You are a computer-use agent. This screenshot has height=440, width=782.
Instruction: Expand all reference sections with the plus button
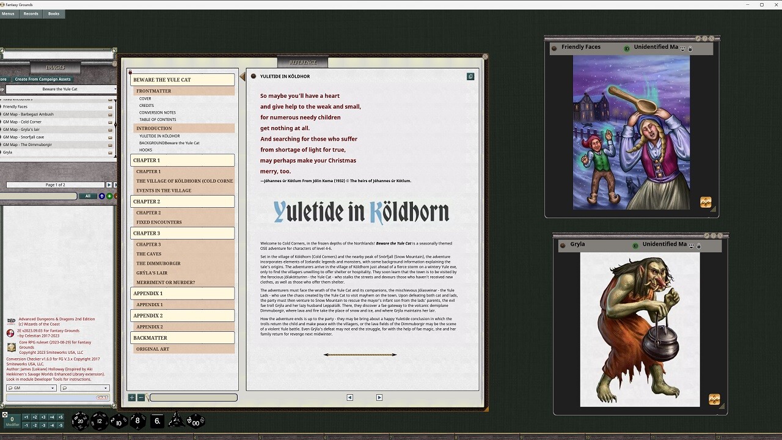(132, 398)
